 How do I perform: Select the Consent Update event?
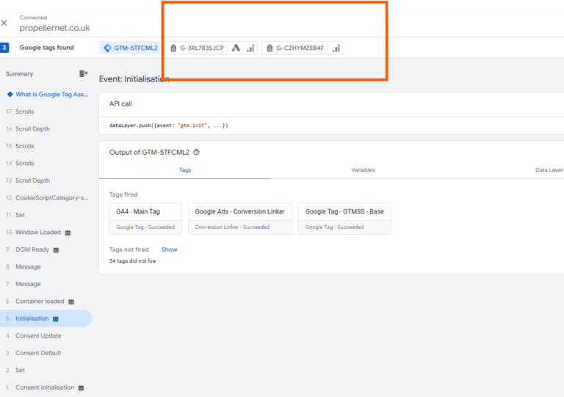click(x=38, y=336)
